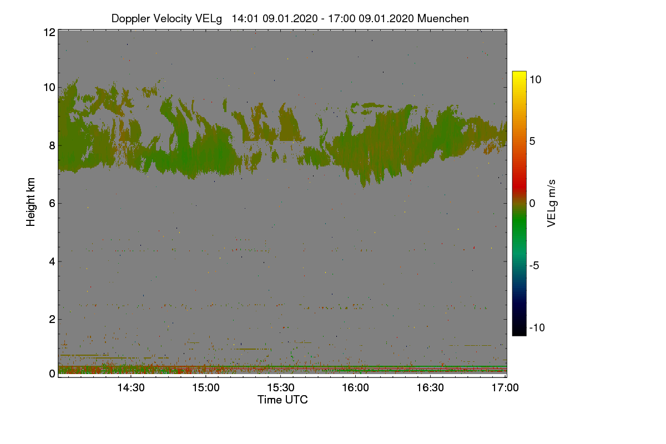Click the 14:30 time tick label

click(130, 387)
